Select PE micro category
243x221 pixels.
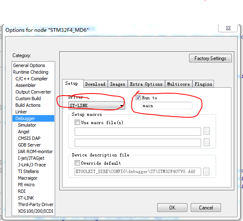tap(26, 185)
